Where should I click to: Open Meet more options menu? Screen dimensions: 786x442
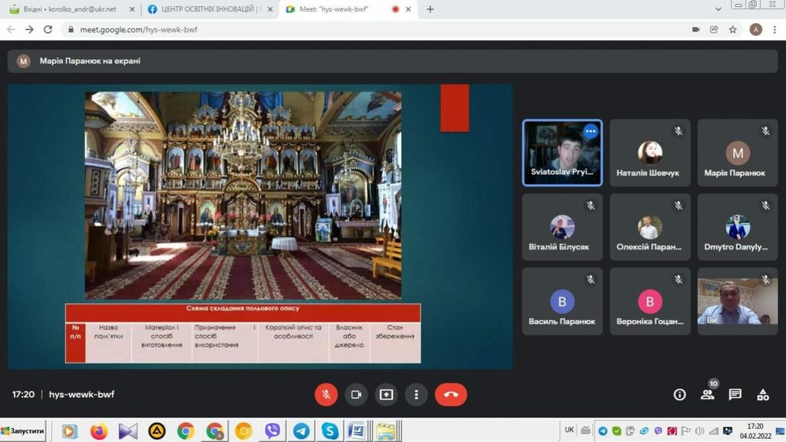click(416, 394)
